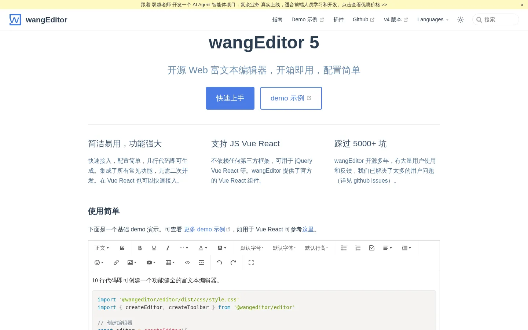
Task: Open the 默认字体 font family dropdown
Action: pos(284,248)
